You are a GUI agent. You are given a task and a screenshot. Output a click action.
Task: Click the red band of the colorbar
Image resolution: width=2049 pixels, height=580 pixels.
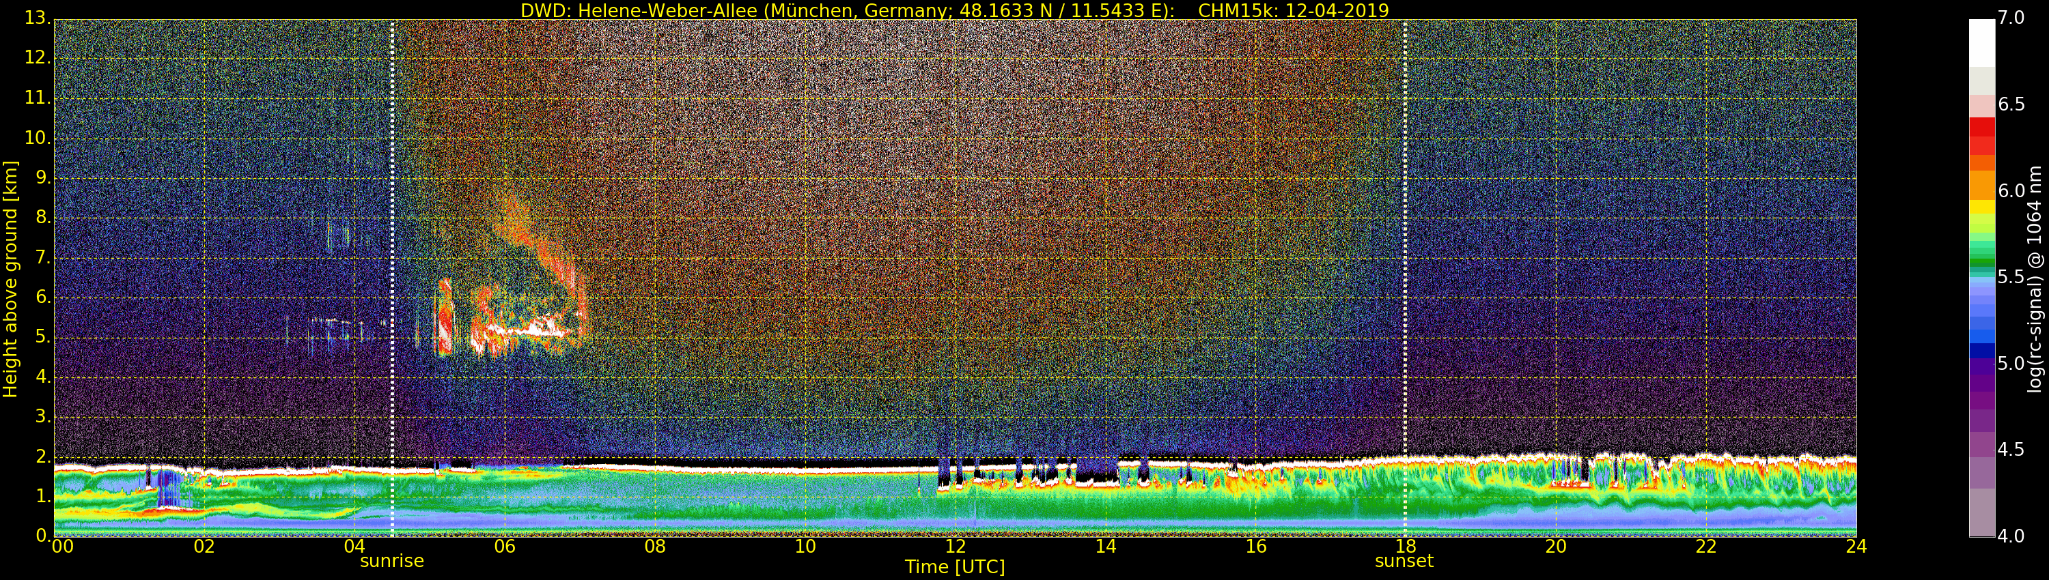click(1981, 136)
